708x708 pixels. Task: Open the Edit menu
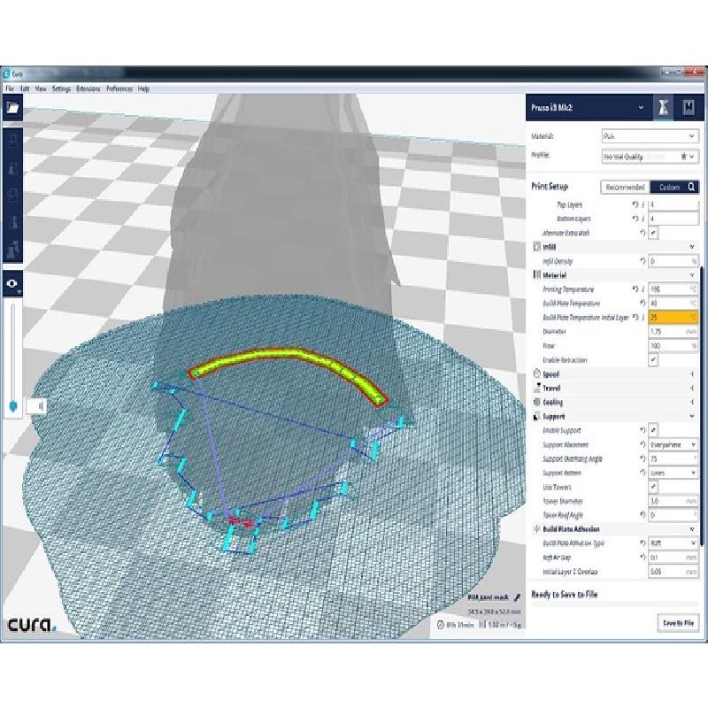(x=25, y=88)
